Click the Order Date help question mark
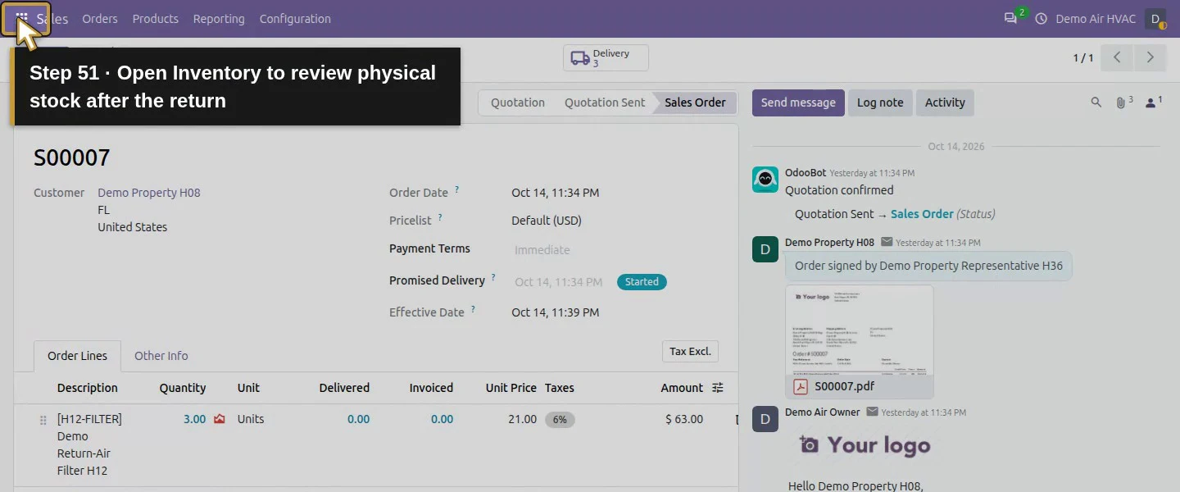 [457, 190]
